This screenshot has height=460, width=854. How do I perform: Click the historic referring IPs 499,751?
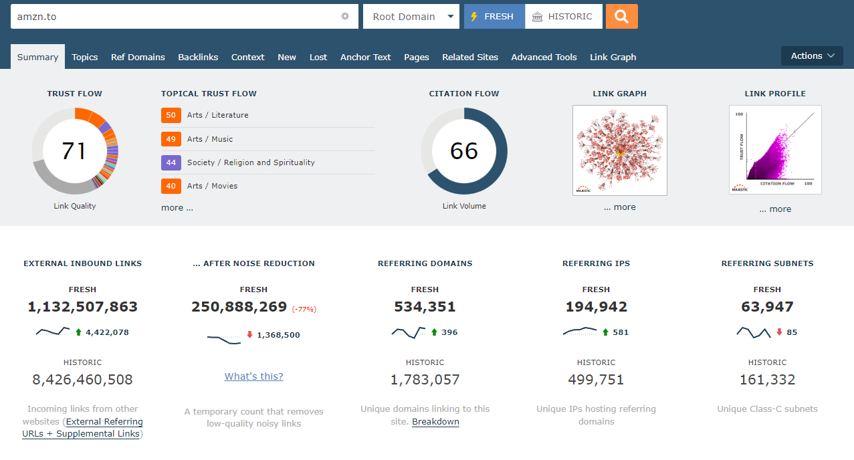pyautogui.click(x=597, y=380)
